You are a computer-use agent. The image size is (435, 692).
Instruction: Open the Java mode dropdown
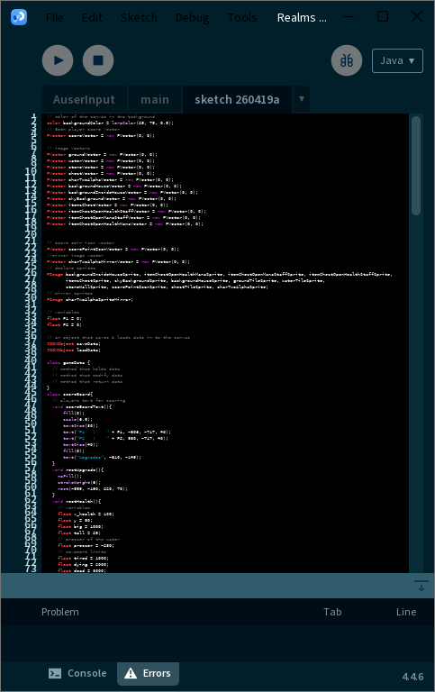point(397,60)
